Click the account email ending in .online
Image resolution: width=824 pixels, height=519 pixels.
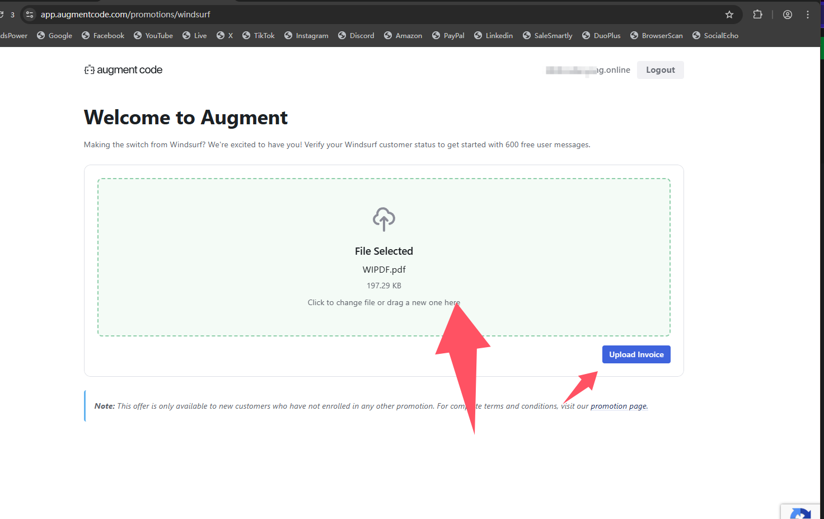coord(588,70)
